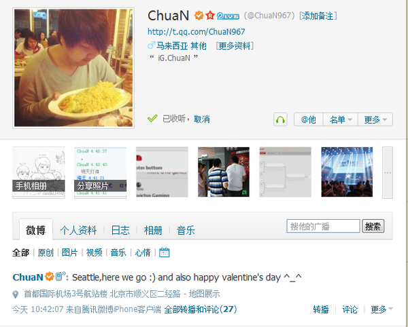This screenshot has height=327, width=408.
Task: Click the 搜他的广播 search field
Action: (323, 226)
